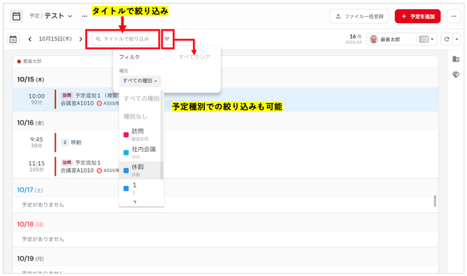Click the calendar icon beside 予定 title

[x=17, y=16]
